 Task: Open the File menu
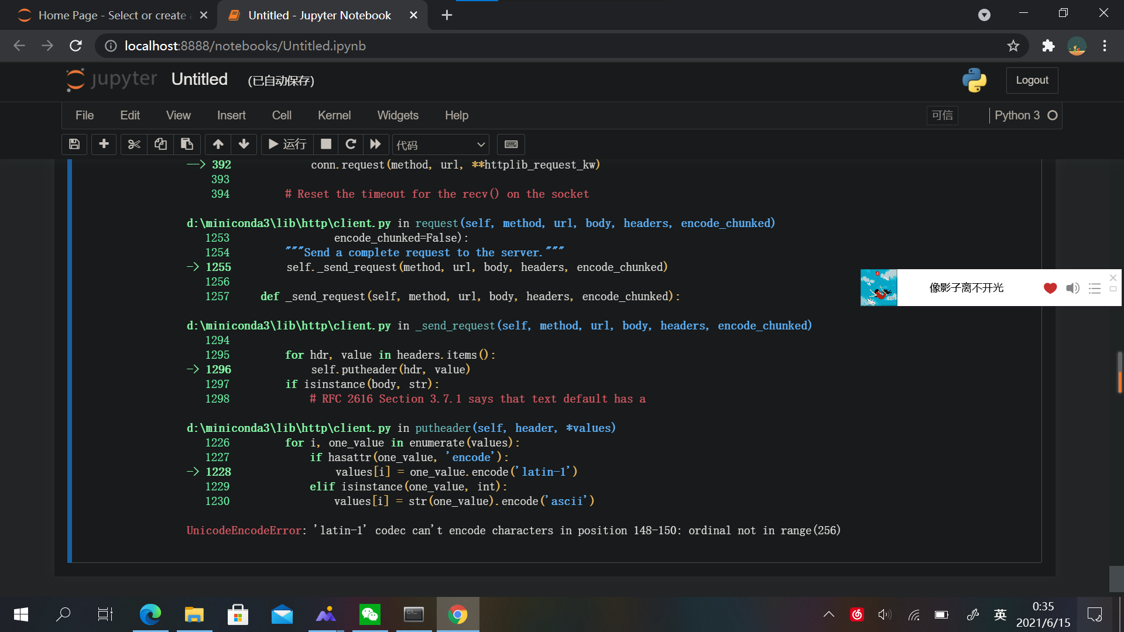(x=84, y=115)
